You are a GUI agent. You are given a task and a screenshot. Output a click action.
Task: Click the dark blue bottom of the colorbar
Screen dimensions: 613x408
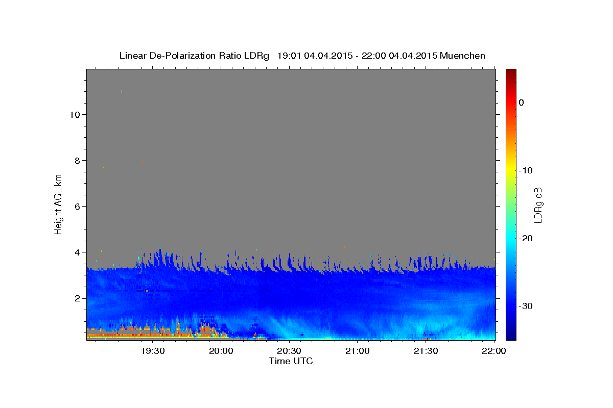click(511, 334)
